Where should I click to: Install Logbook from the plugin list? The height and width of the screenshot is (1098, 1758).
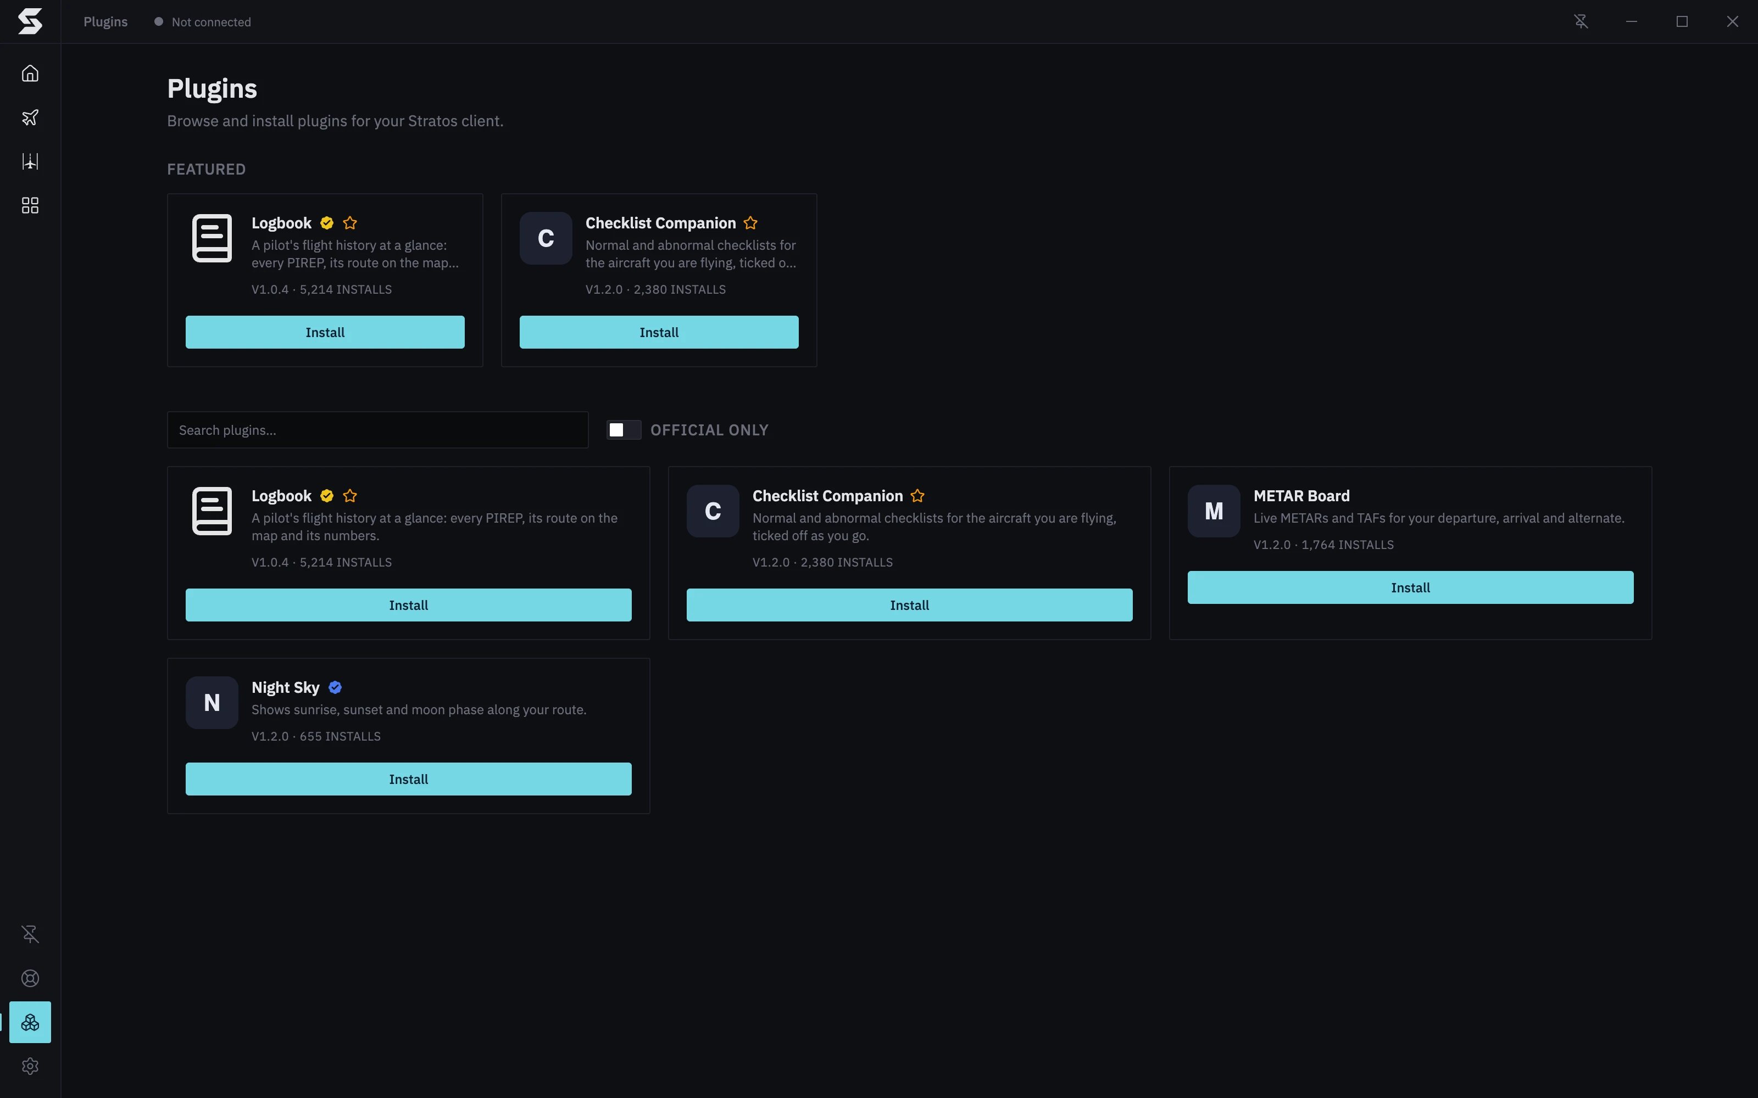point(408,605)
